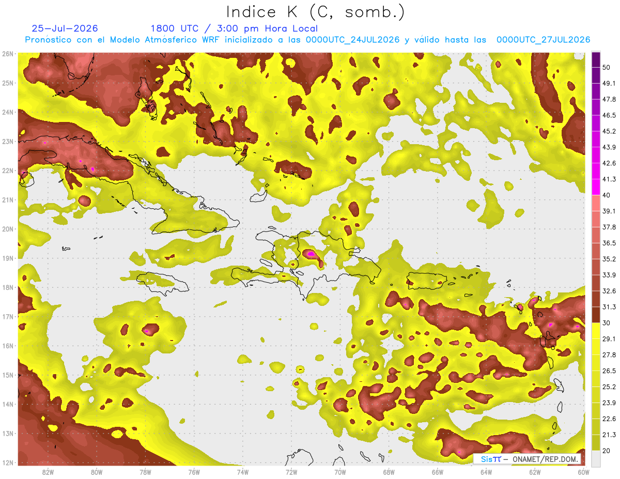
Task: Click the "66W" longitude label
Action: [x=438, y=472]
